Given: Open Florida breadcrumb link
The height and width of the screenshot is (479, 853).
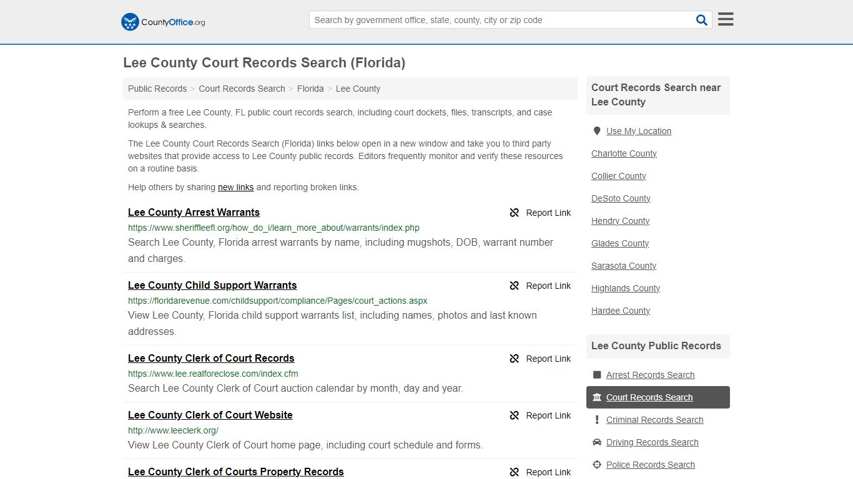Looking at the screenshot, I should tap(310, 89).
